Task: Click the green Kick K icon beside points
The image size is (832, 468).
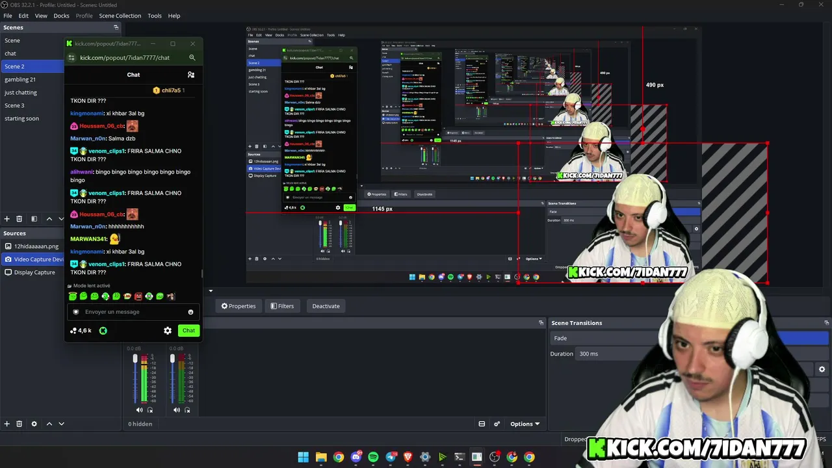Action: (x=103, y=330)
